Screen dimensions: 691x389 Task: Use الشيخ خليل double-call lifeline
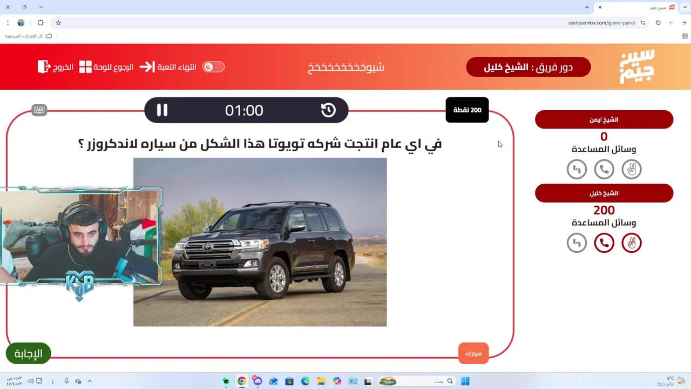[x=577, y=243]
